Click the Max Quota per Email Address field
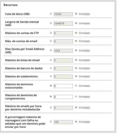 tap(63, 51)
